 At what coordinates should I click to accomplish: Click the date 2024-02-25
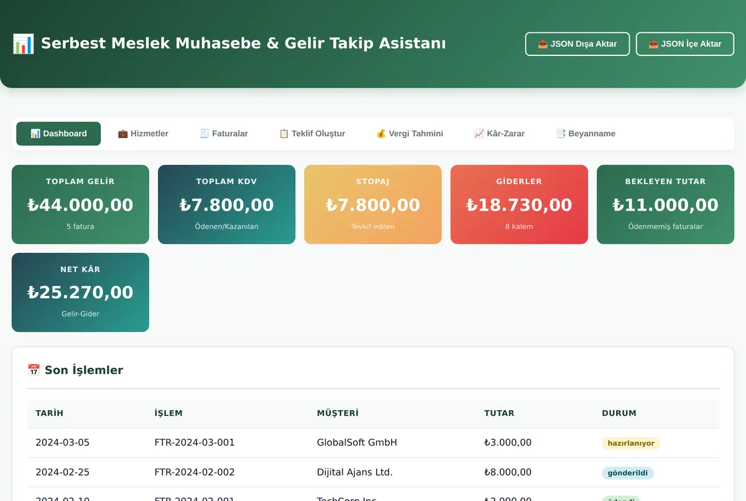tap(63, 472)
